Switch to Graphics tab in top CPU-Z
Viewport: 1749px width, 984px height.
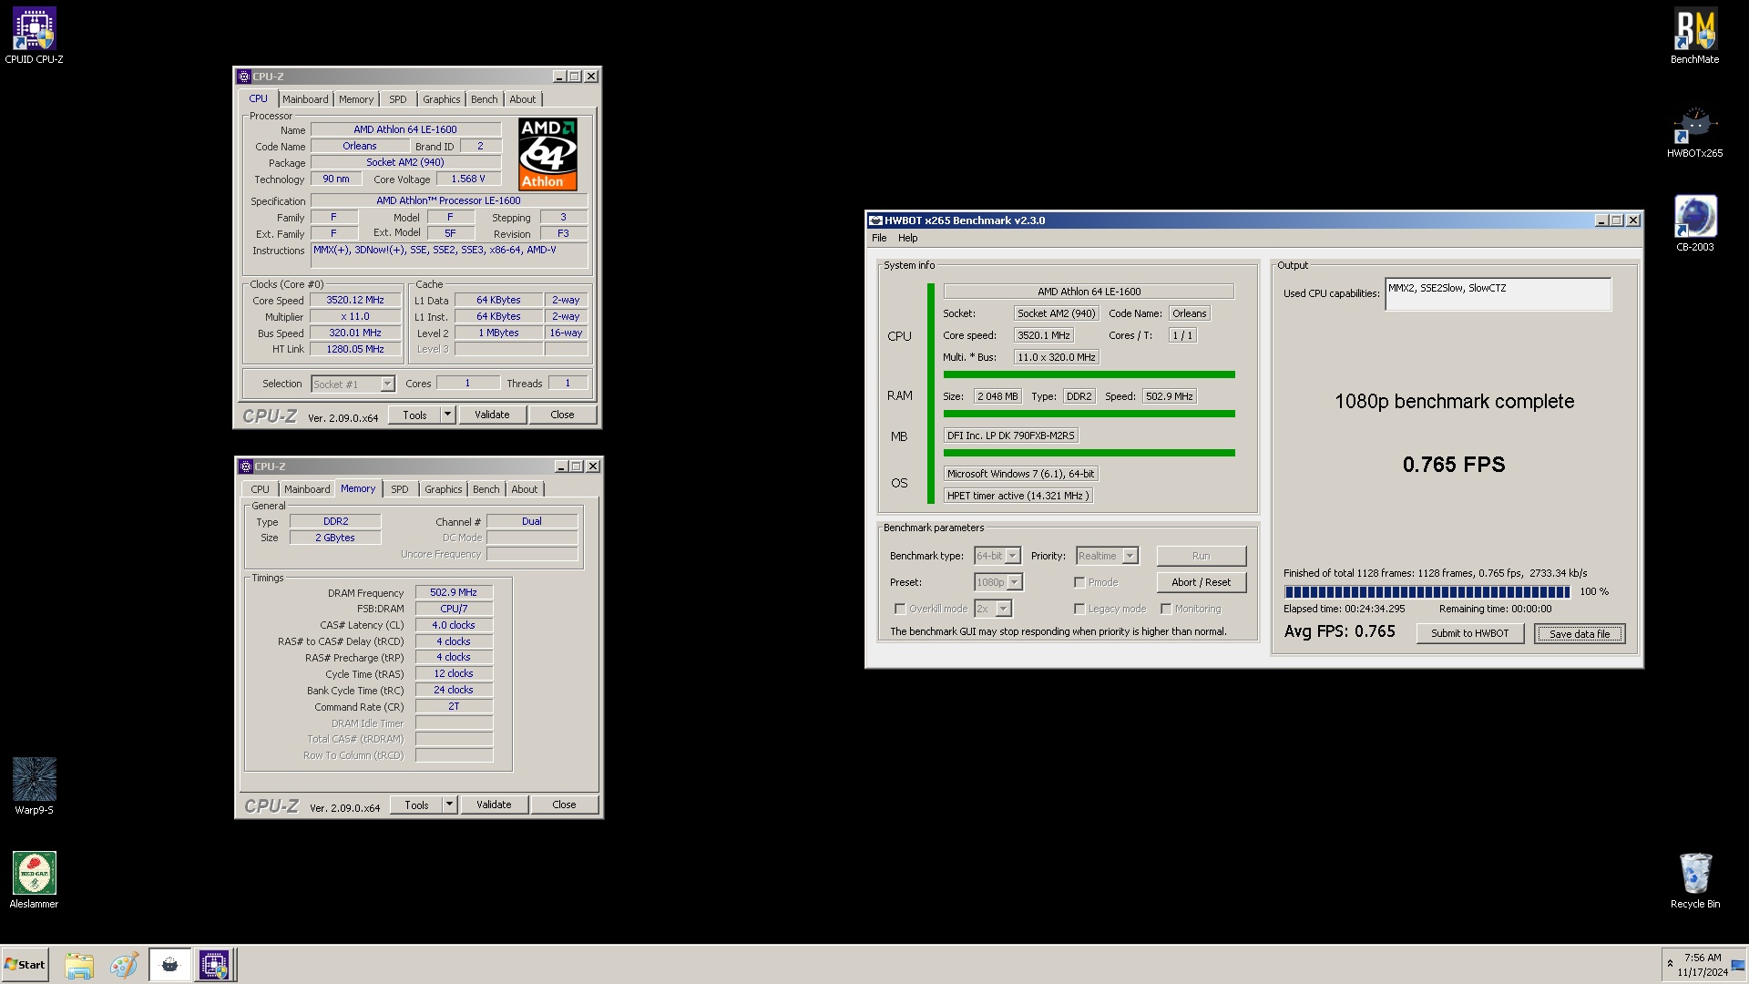442,99
